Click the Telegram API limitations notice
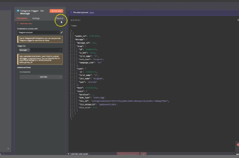239x158 pixels. (40, 40)
